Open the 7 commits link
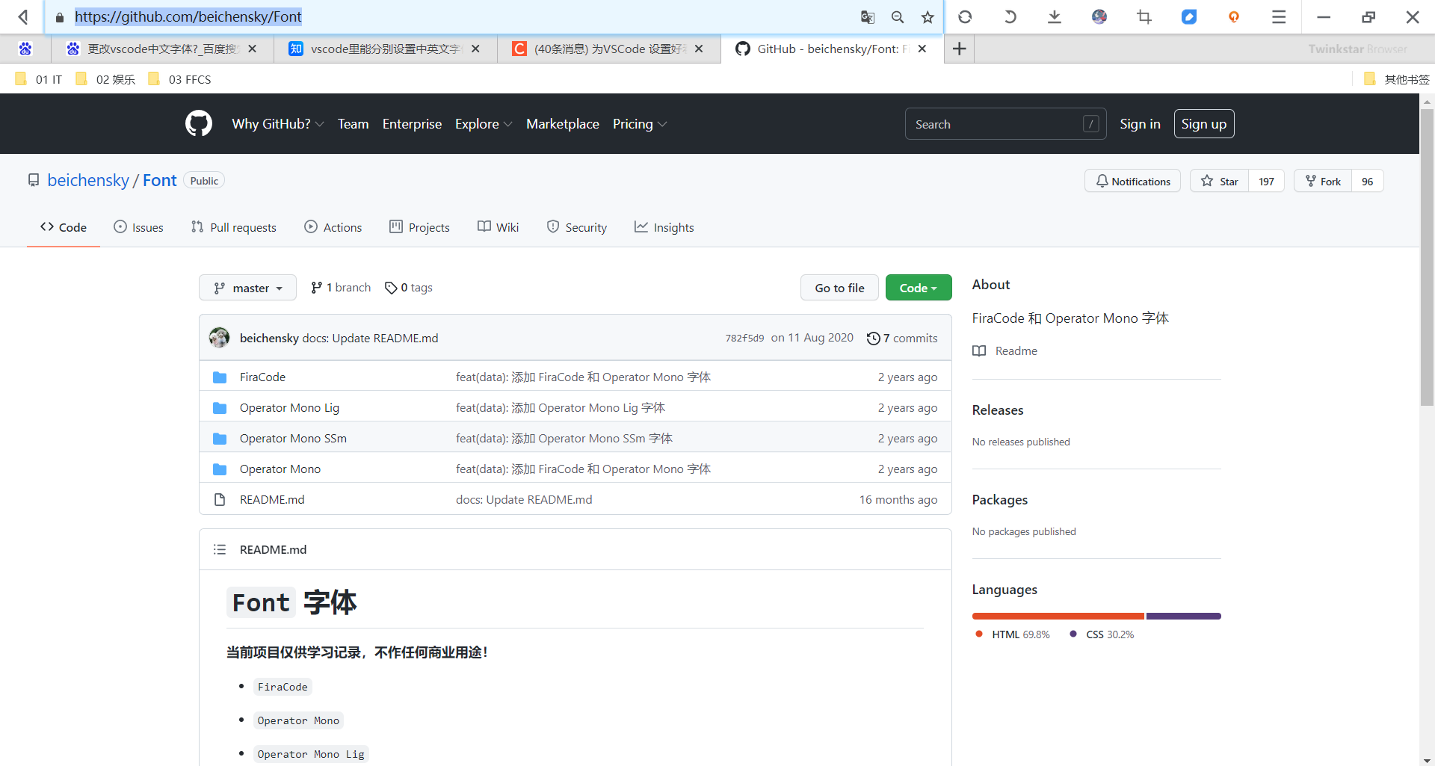This screenshot has height=766, width=1435. (902, 339)
